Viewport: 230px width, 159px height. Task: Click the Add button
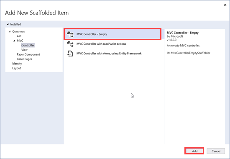point(194,151)
